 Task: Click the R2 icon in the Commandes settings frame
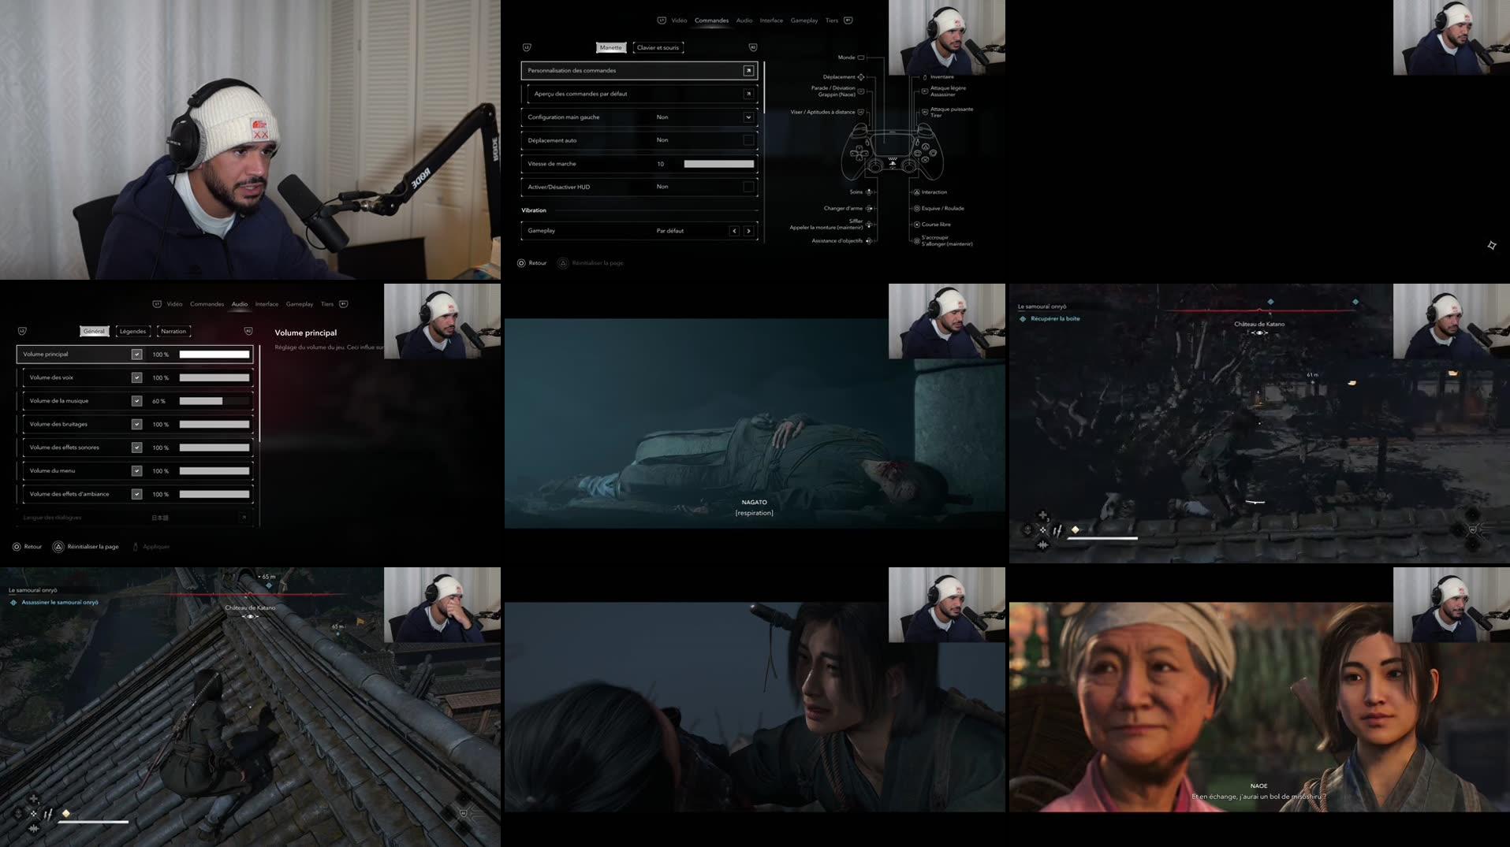click(x=753, y=47)
